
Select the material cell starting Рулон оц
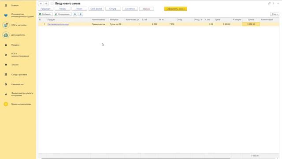pyautogui.click(x=116, y=24)
